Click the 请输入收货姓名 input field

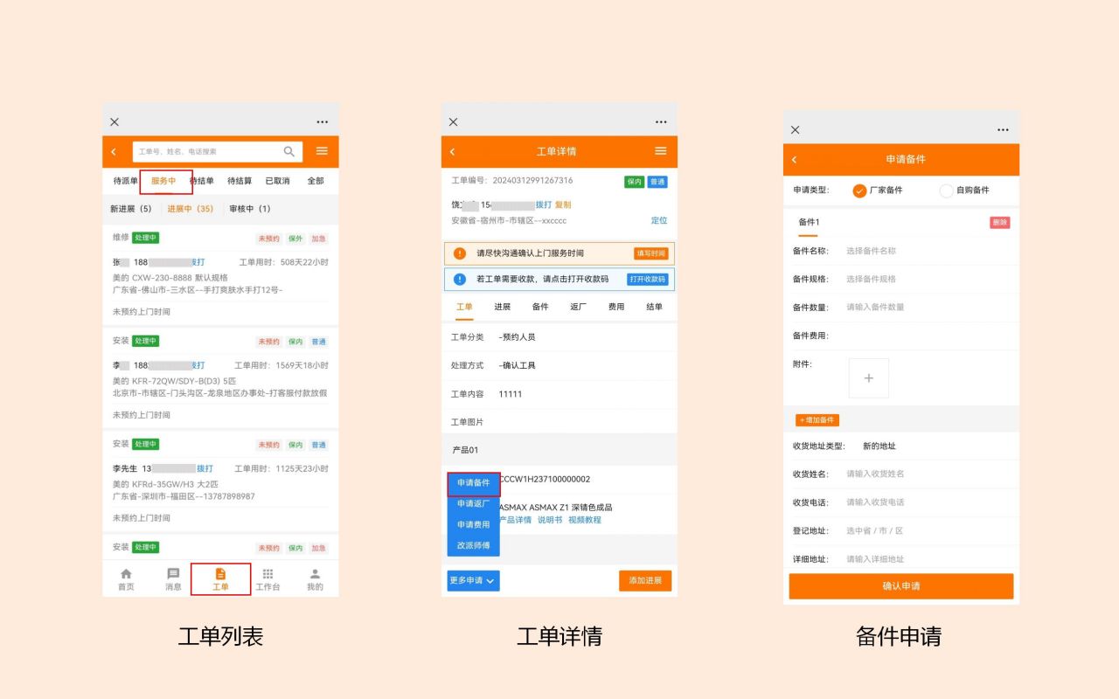(929, 474)
